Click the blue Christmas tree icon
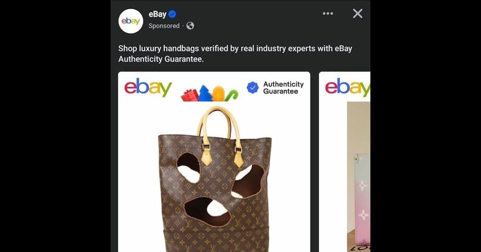Screen dimensions: 481x252 coord(205,93)
